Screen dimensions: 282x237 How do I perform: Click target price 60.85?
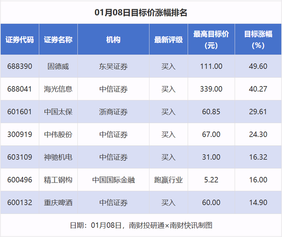pyautogui.click(x=211, y=112)
